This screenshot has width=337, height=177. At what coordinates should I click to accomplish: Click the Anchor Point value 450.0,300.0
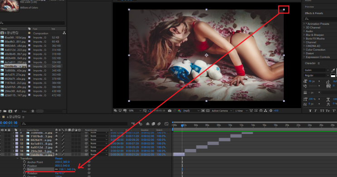62,162
